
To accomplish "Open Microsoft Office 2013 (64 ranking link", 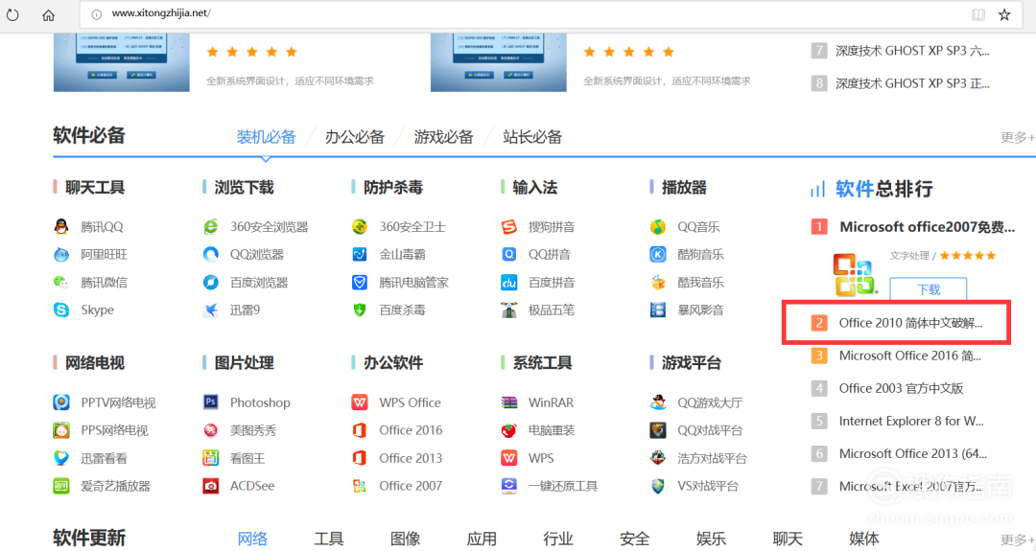I will click(913, 454).
